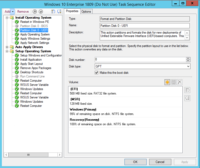Open the Disk type GPT dropdown
This screenshot has height=168, width=200.
pyautogui.click(x=188, y=66)
